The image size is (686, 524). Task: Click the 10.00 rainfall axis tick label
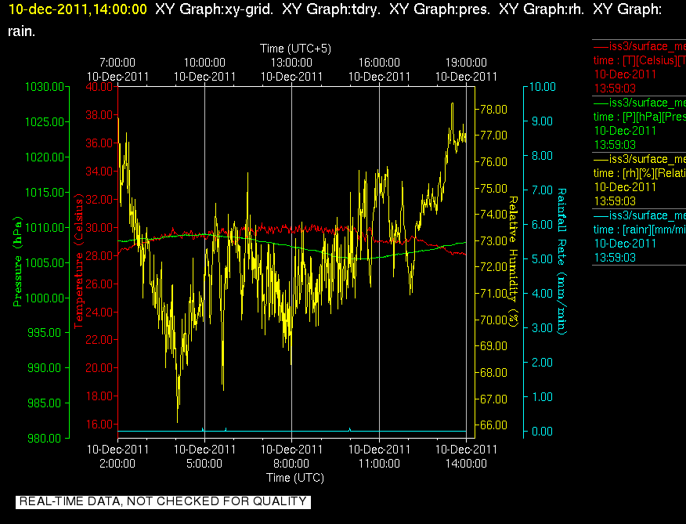(x=543, y=87)
